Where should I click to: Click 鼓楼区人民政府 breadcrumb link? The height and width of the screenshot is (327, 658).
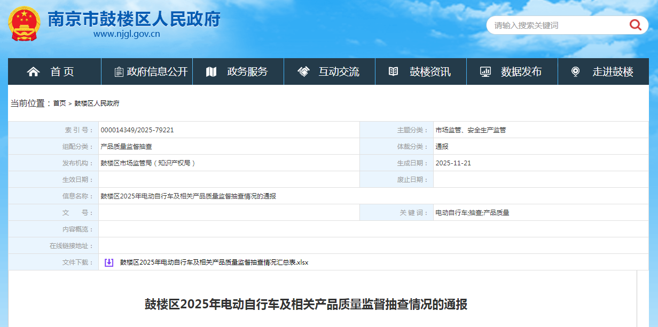[x=97, y=103]
